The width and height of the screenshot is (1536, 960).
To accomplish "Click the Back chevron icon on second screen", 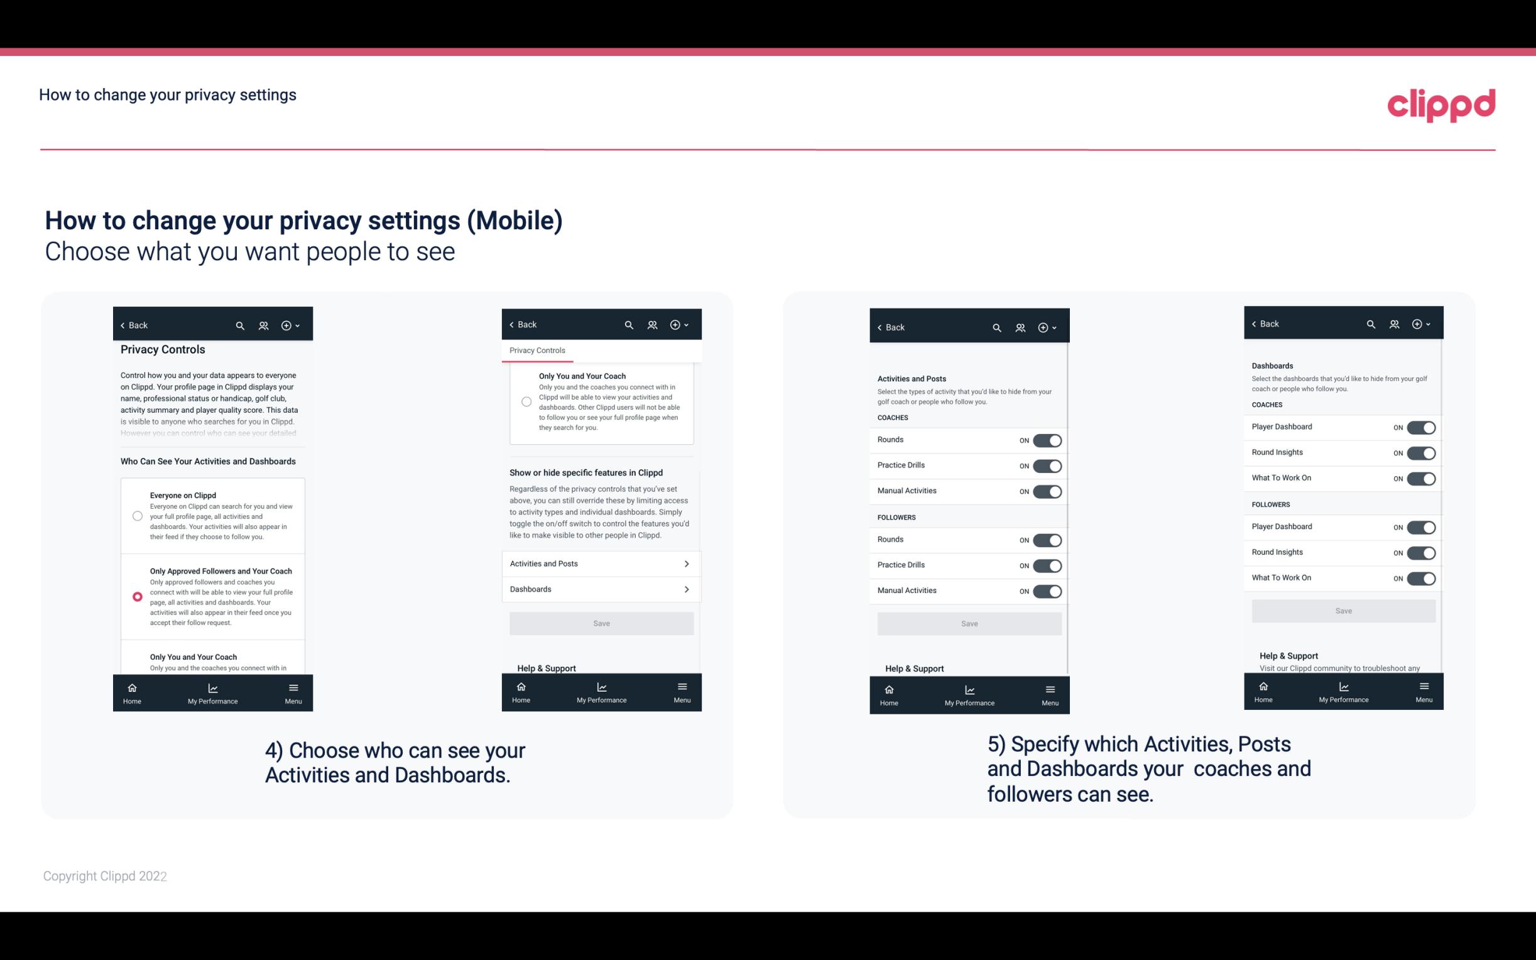I will click(x=512, y=323).
